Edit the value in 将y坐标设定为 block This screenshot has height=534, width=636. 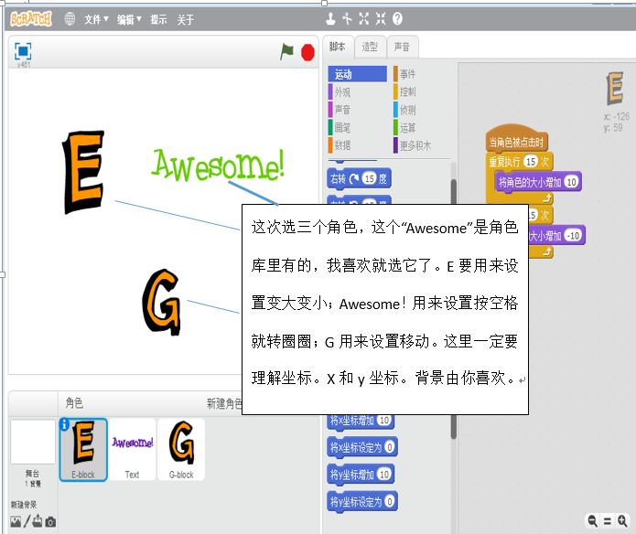pyautogui.click(x=390, y=501)
